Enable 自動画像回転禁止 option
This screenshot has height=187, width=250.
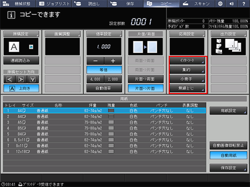coord(228,146)
